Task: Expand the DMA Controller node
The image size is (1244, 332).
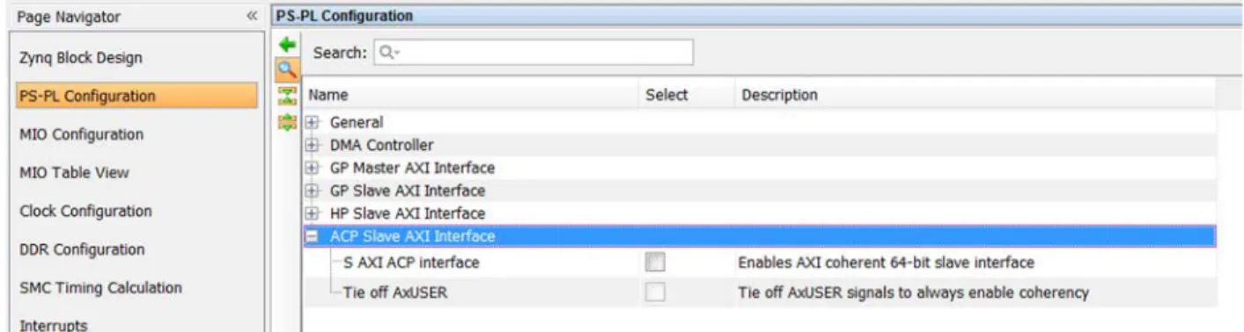Action: coord(312,145)
